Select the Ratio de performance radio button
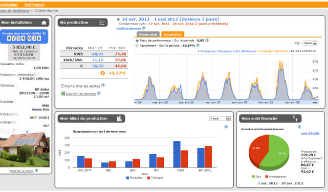The image size is (328, 192). tap(137, 41)
